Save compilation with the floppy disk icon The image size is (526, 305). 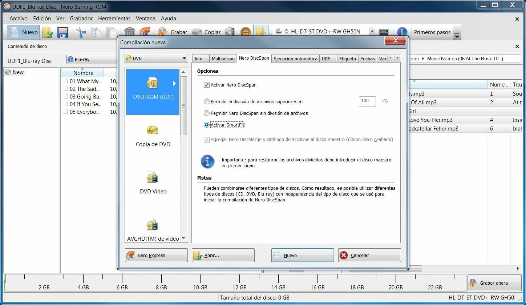63,32
